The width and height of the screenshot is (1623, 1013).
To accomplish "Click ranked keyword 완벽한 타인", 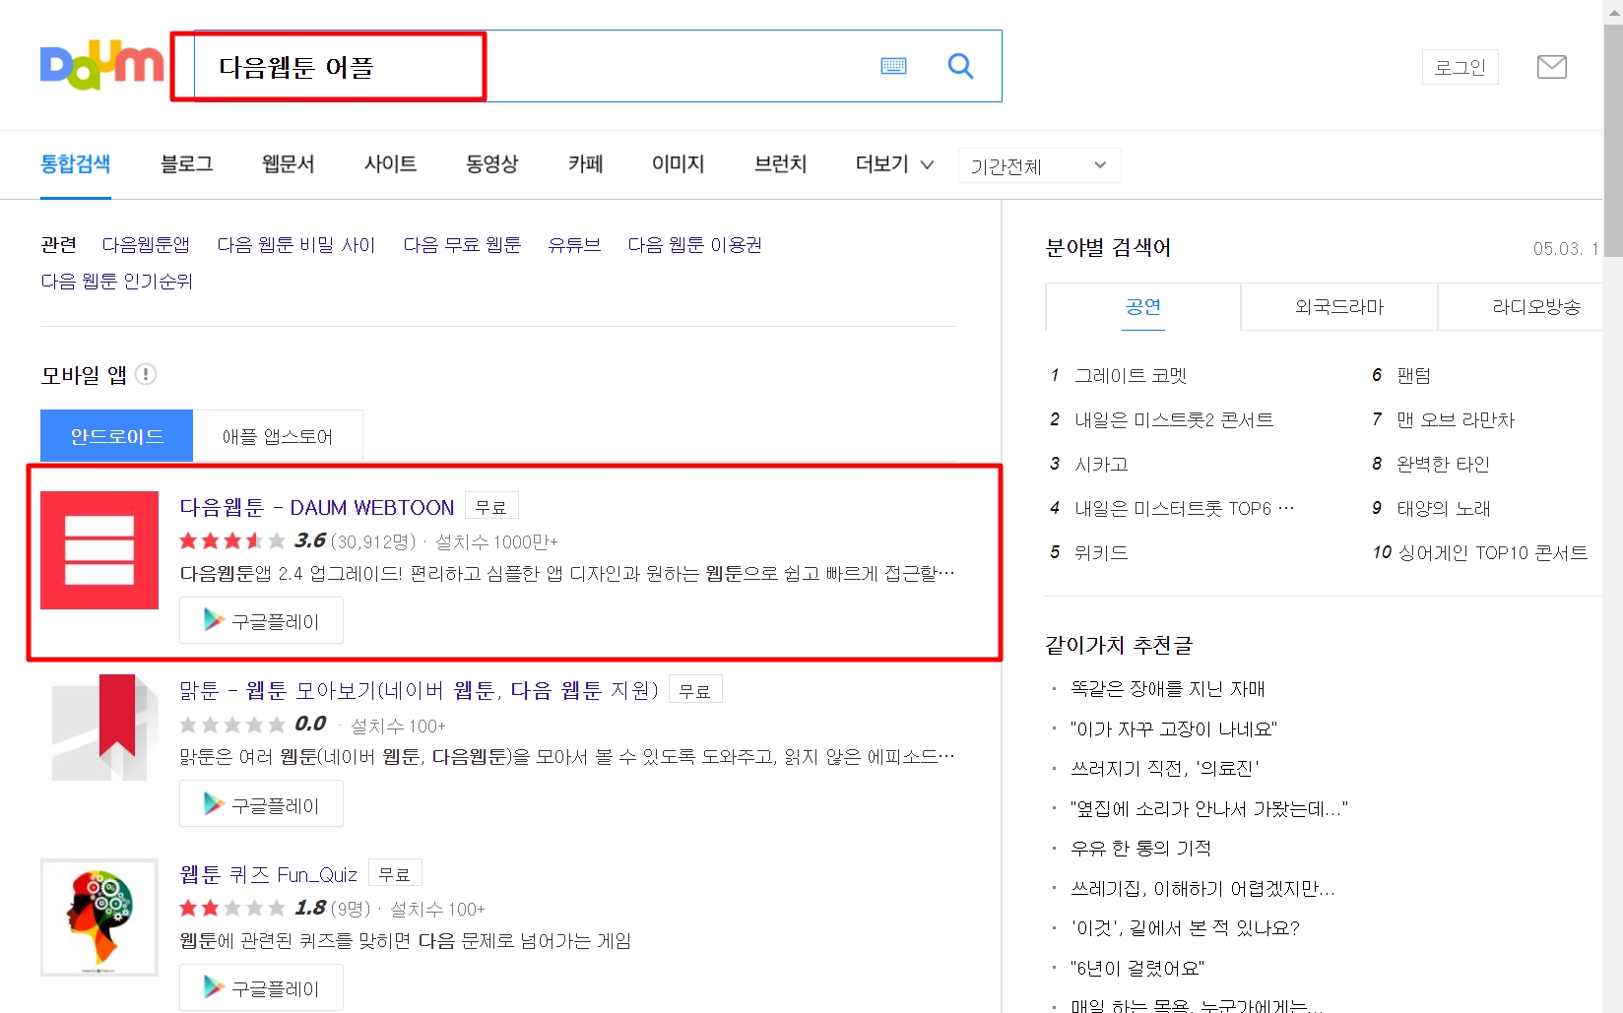I will [x=1443, y=464].
